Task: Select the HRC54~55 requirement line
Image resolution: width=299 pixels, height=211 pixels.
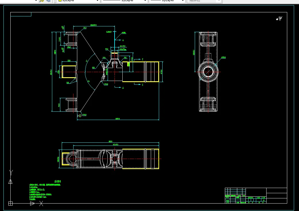Action: [37, 190]
